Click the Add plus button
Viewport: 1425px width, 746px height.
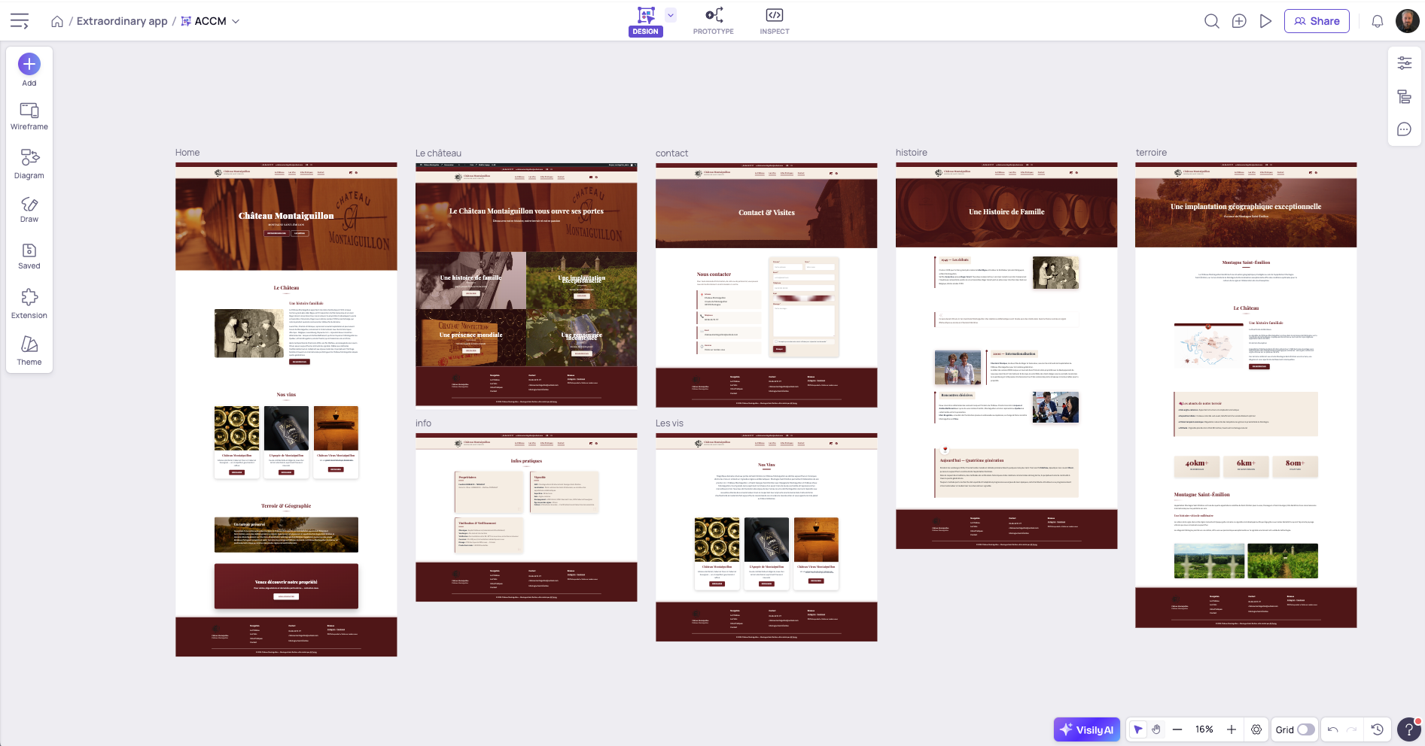29,65
